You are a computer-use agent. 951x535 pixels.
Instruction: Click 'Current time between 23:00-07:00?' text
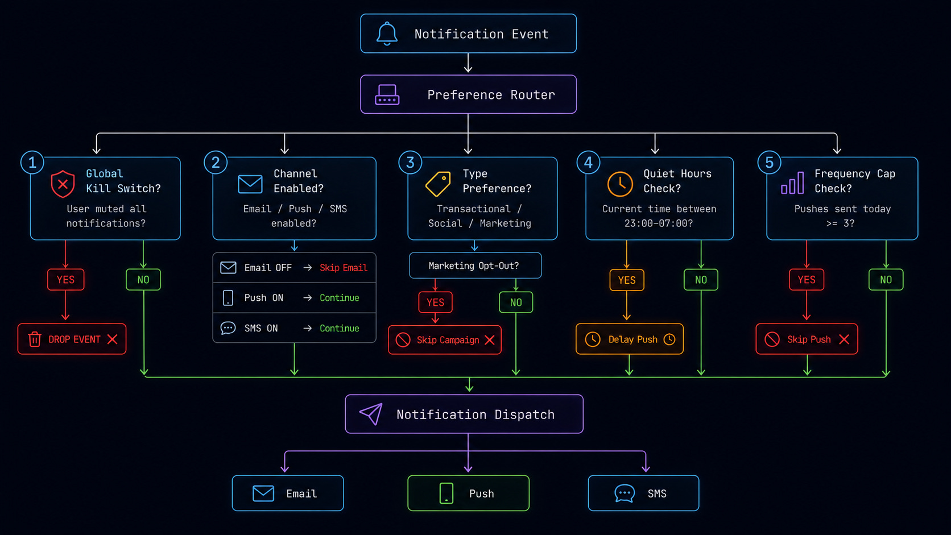tap(659, 216)
